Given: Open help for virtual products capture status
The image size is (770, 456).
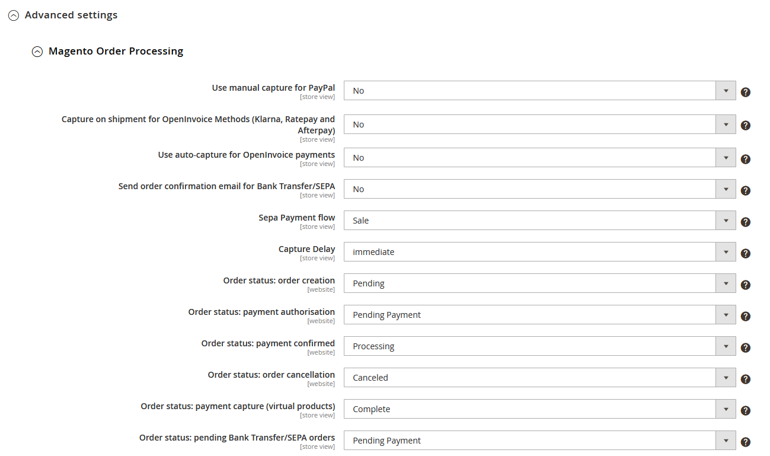Looking at the screenshot, I should (745, 410).
